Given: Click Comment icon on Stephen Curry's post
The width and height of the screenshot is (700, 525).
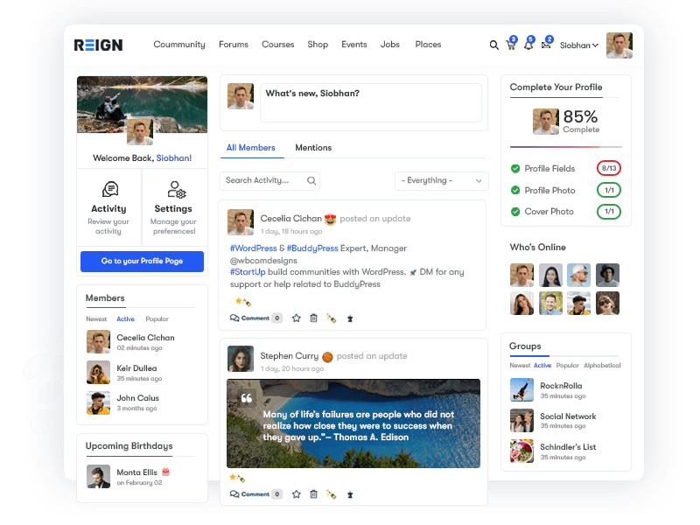Looking at the screenshot, I should click(x=234, y=494).
